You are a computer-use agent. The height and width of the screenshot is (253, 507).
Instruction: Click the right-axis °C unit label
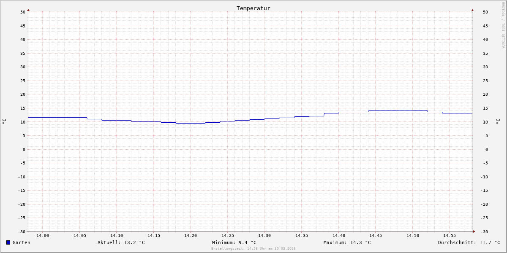tap(498, 121)
